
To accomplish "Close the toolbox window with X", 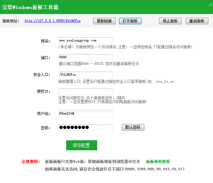I will [x=210, y=4].
